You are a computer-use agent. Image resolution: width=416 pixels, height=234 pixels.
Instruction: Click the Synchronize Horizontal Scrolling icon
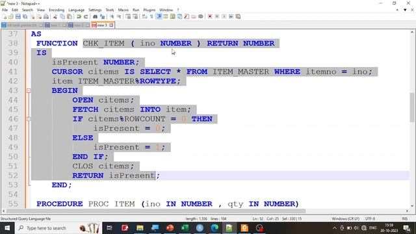pyautogui.click(x=135, y=16)
